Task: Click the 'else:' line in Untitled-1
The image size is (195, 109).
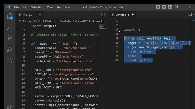Action: 132,56
